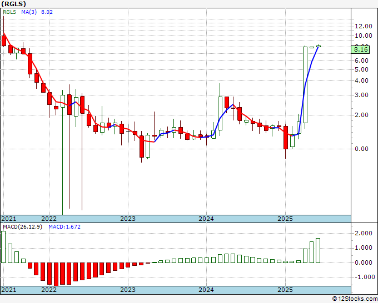Click the 10.00 price axis label
Image resolution: width=378 pixels, height=303 pixels.
[364, 36]
